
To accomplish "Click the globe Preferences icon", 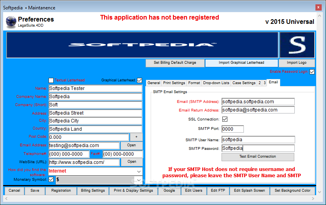I will (11, 22).
